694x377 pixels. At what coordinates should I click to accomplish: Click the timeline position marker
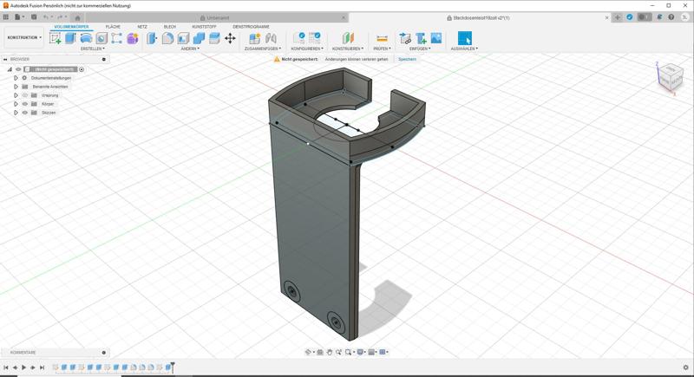[x=173, y=367]
